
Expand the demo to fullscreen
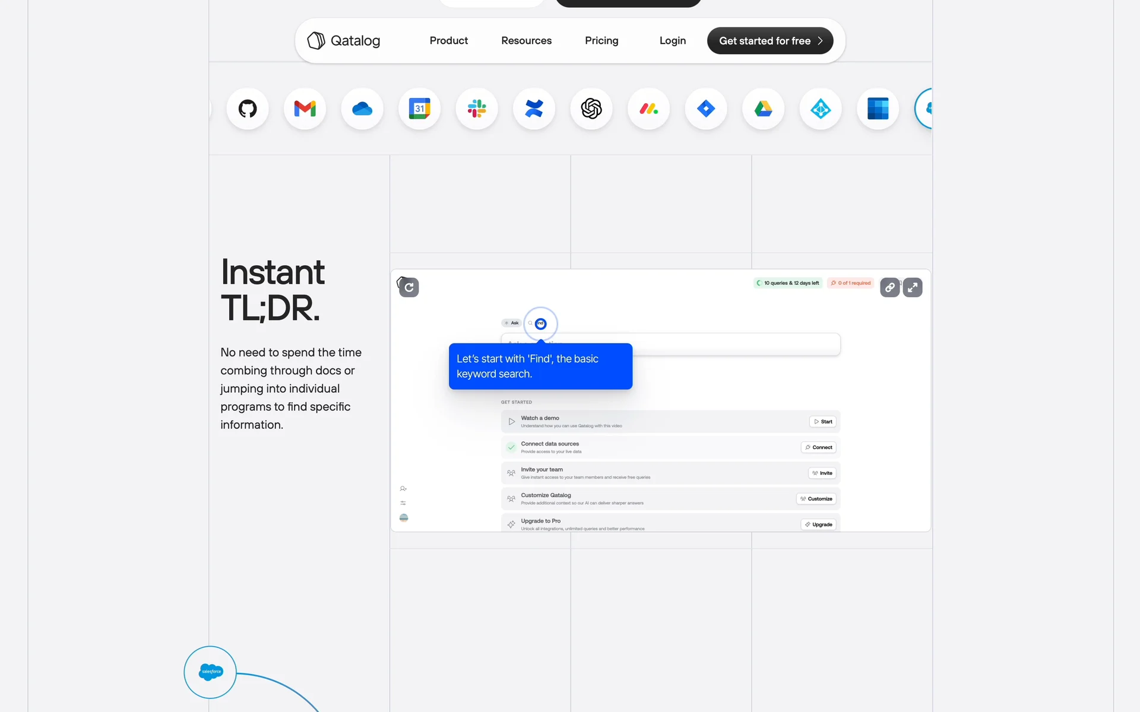(x=913, y=288)
